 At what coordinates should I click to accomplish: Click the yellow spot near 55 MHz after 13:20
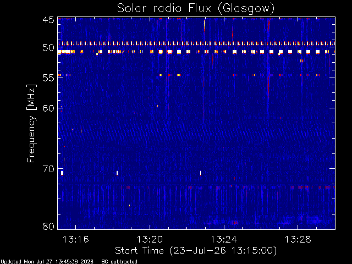point(161,75)
